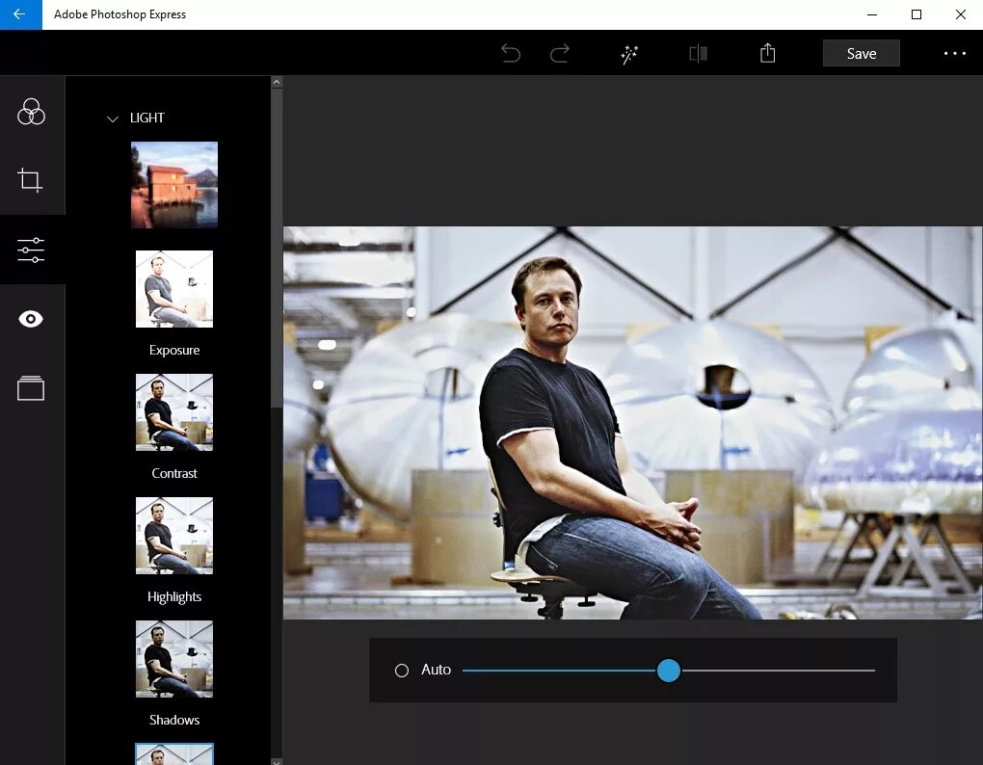Click the panel scrollbar down arrow

[x=277, y=761]
